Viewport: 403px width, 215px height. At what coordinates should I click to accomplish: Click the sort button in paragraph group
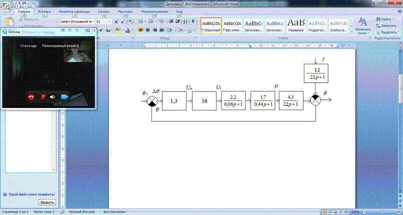click(185, 22)
